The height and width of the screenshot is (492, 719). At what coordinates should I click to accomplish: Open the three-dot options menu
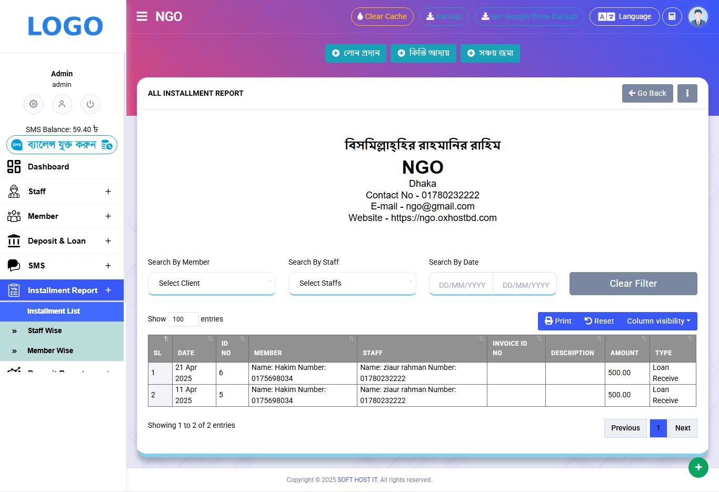[687, 93]
